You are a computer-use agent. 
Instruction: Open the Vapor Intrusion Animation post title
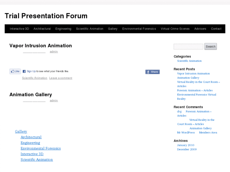[40, 46]
